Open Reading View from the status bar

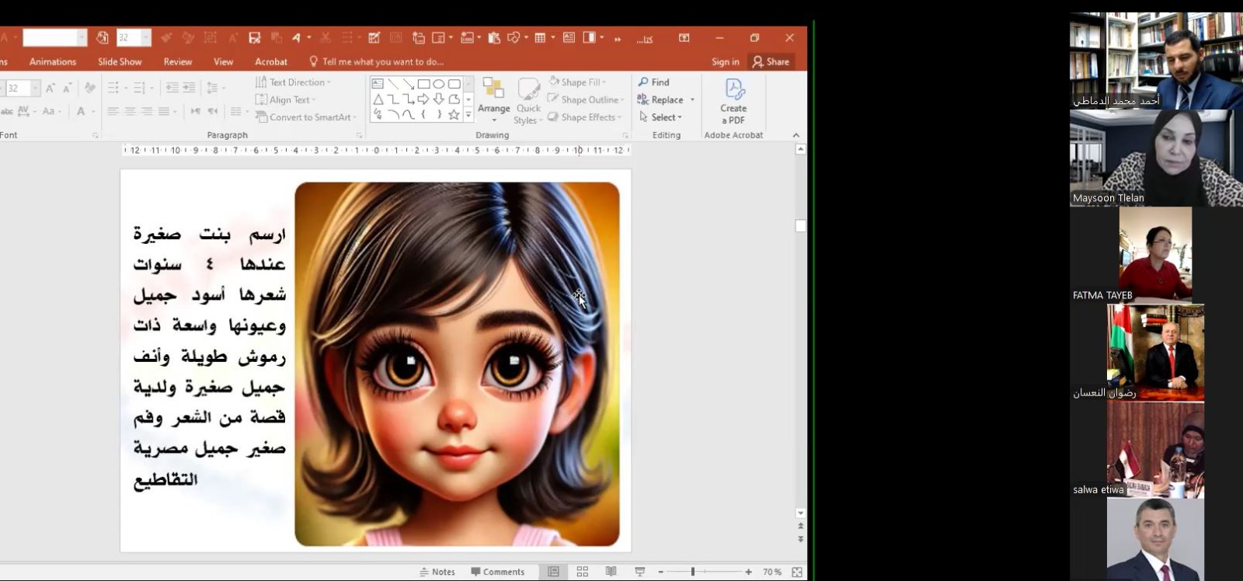[x=611, y=572]
